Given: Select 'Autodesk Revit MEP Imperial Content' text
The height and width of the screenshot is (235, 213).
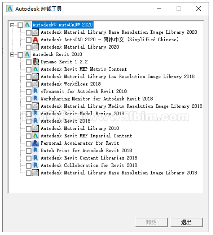Looking at the screenshot, I should click(87, 136).
